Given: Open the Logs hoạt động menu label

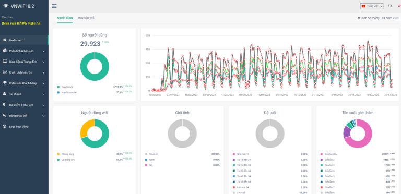Looking at the screenshot, I should (19, 127).
